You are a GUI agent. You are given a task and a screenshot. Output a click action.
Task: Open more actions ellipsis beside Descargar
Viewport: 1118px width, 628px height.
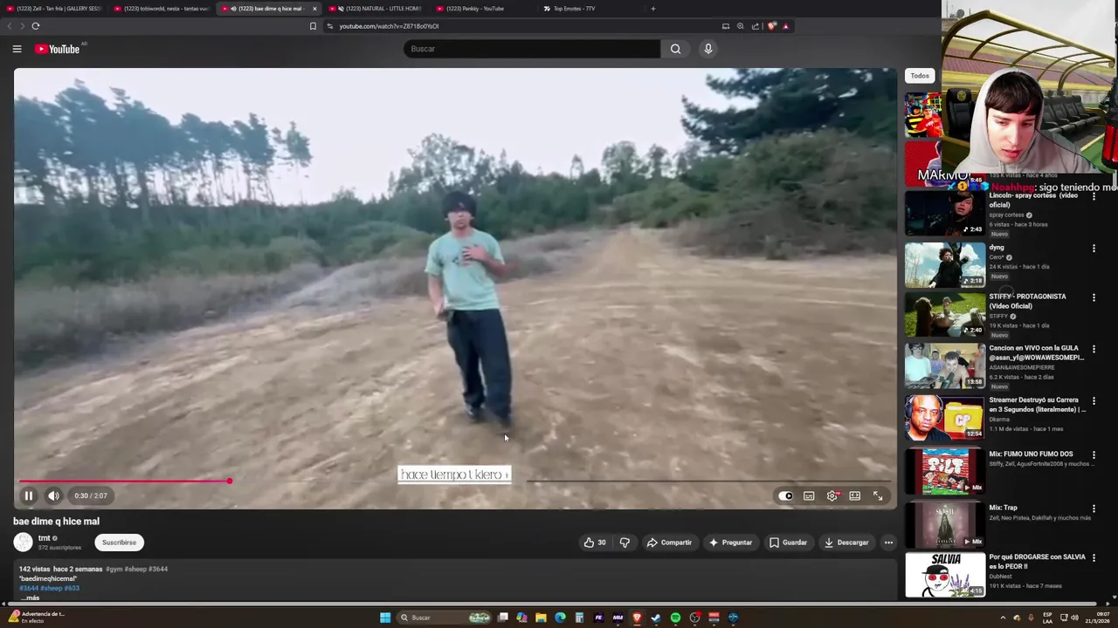888,543
